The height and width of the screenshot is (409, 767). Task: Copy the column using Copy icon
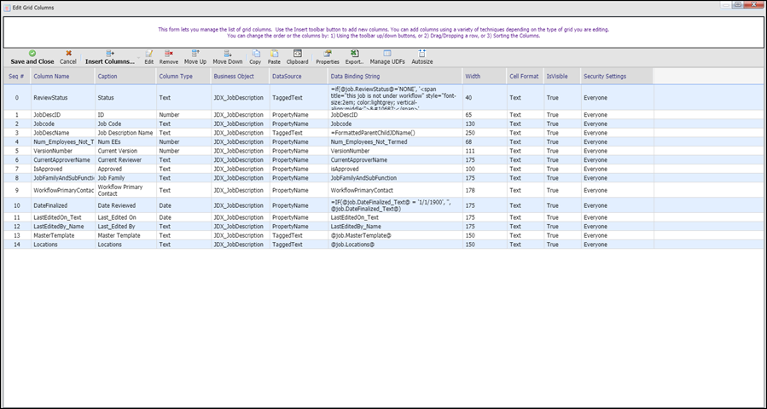(255, 54)
